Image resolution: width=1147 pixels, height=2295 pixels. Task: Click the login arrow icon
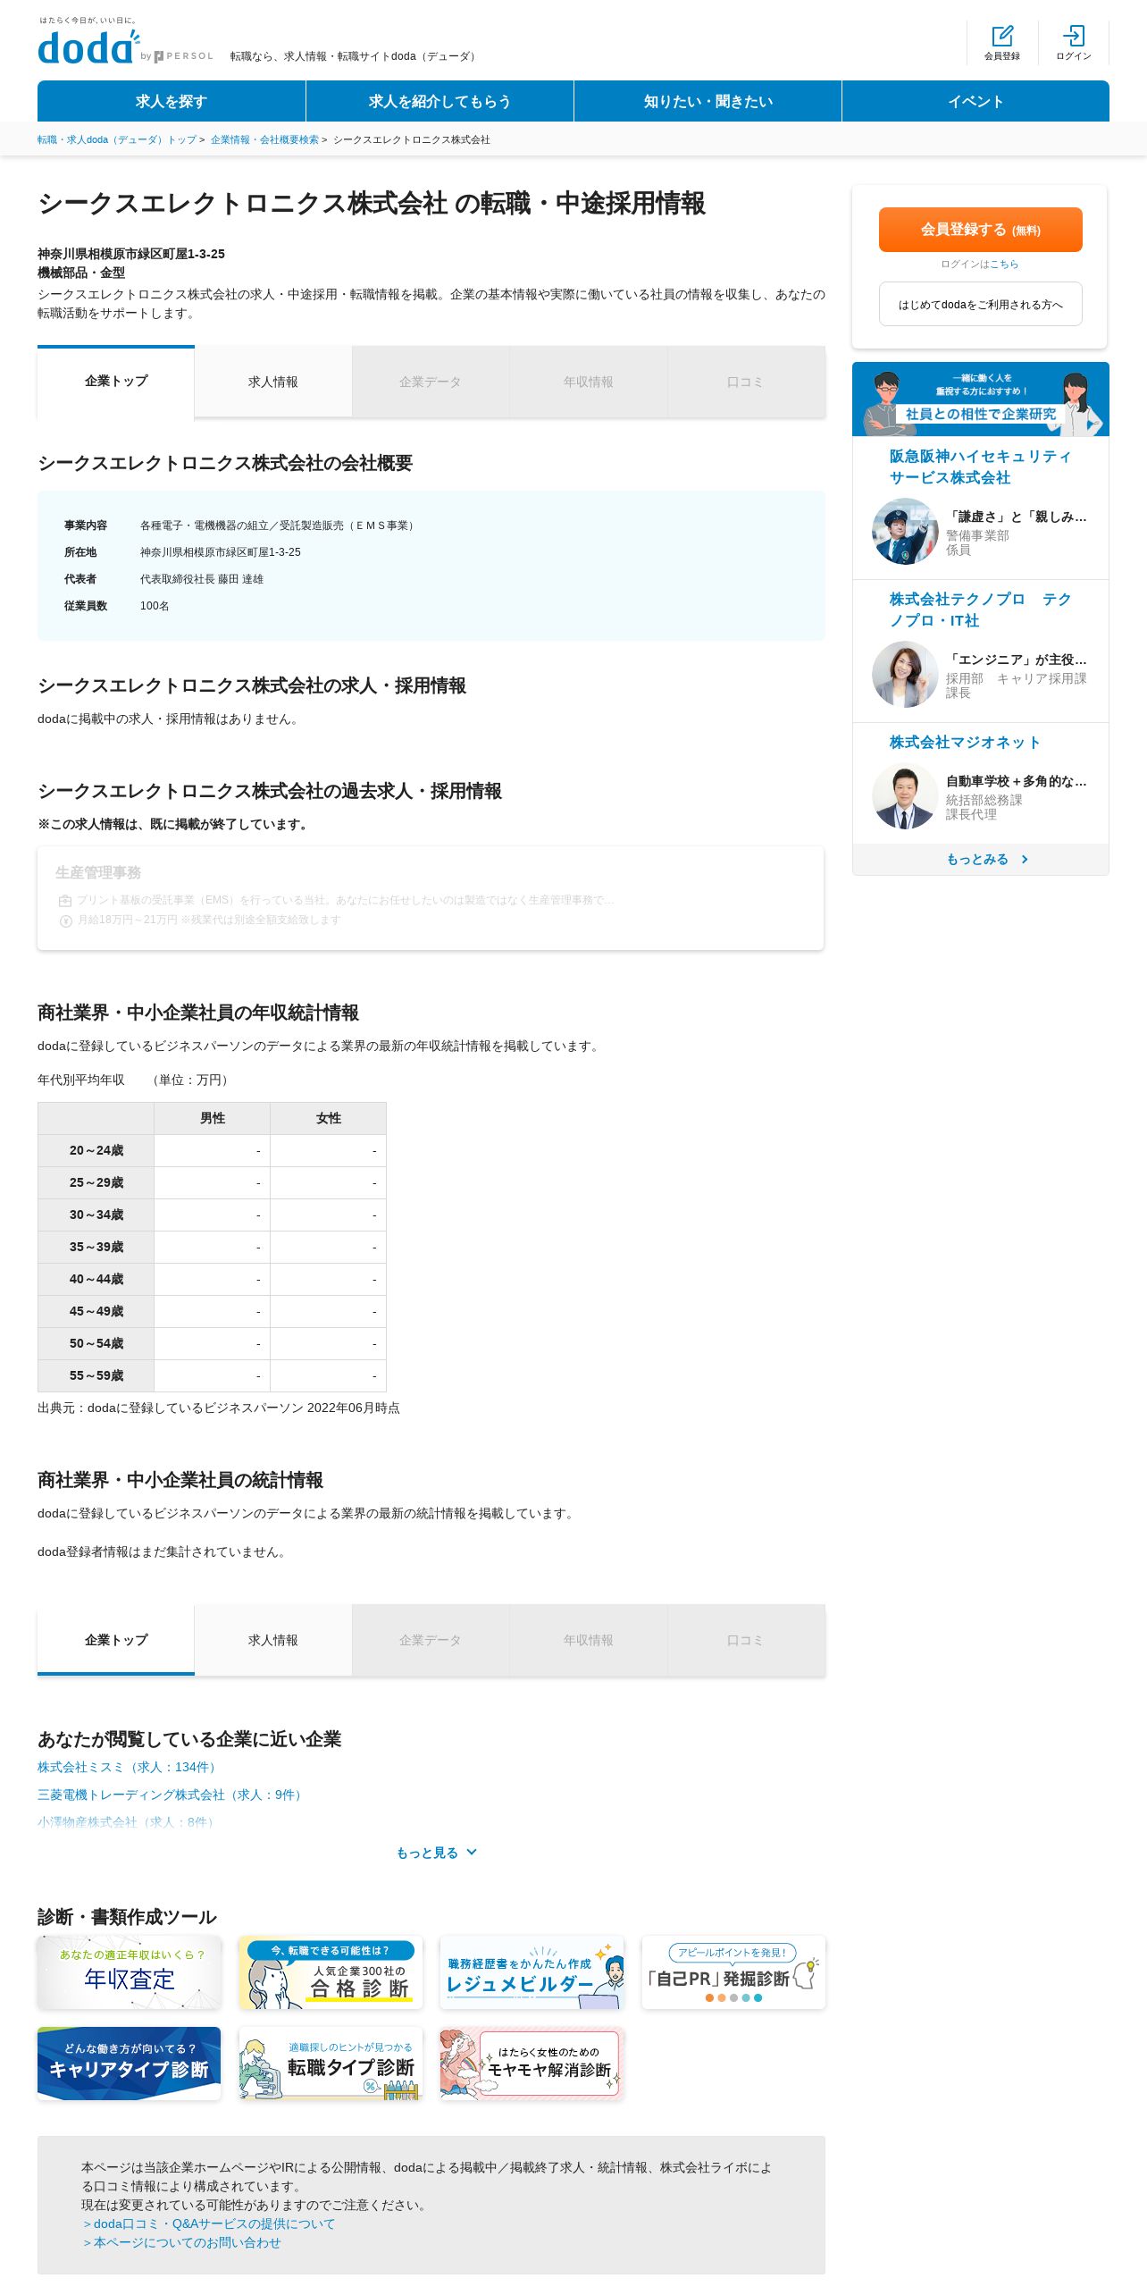(x=1074, y=36)
